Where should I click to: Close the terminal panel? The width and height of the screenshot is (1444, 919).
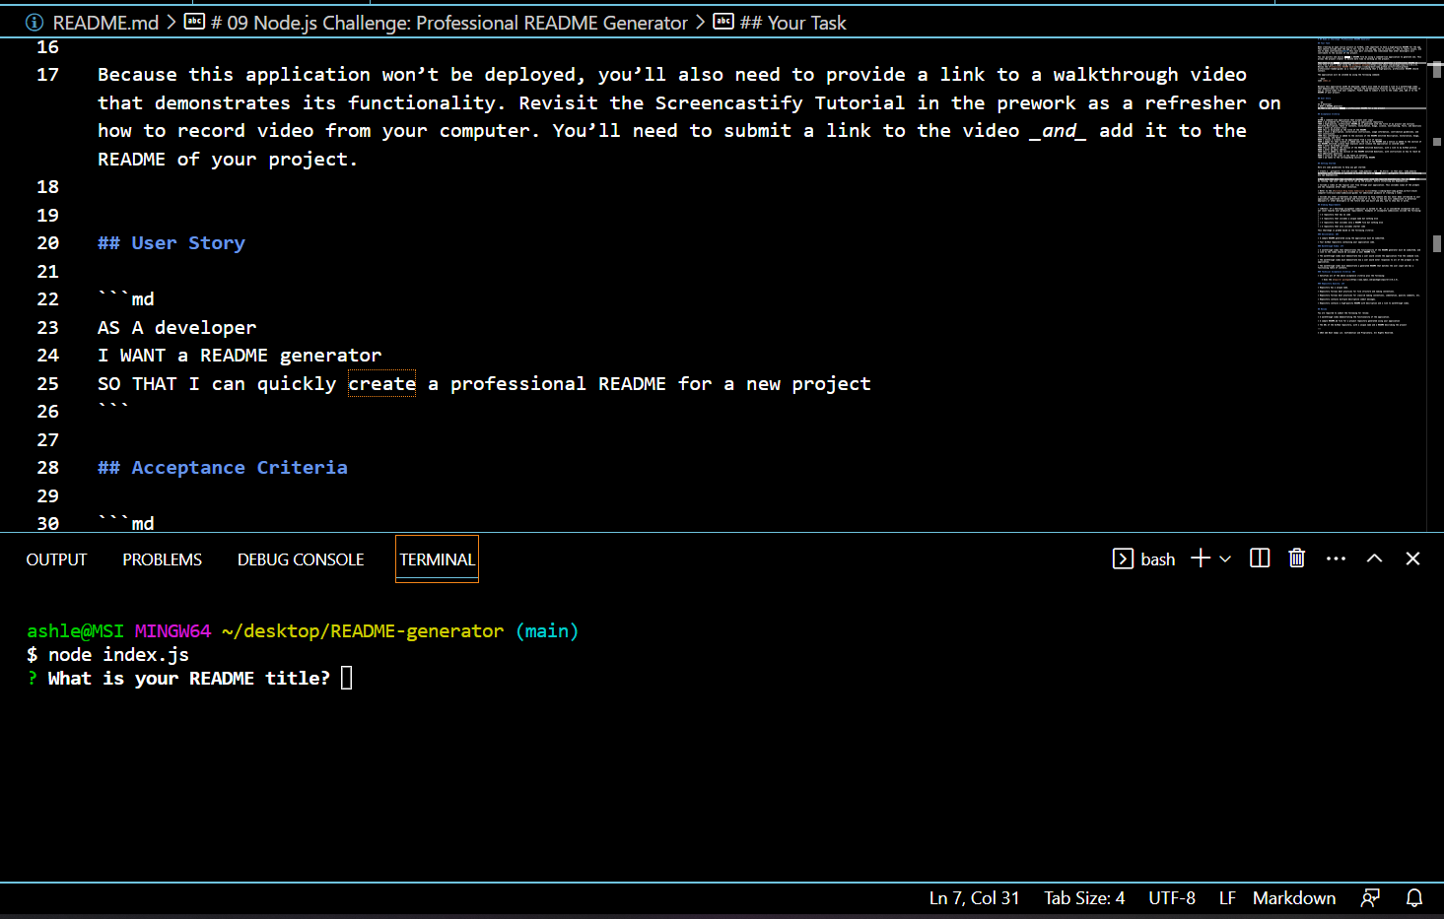(1412, 558)
